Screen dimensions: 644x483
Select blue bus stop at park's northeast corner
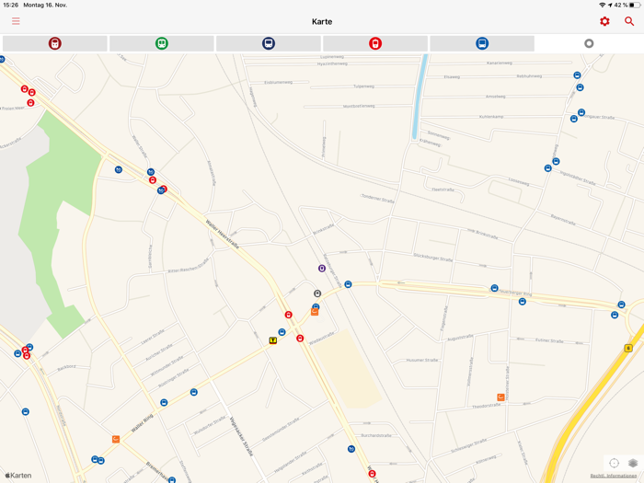click(x=119, y=169)
